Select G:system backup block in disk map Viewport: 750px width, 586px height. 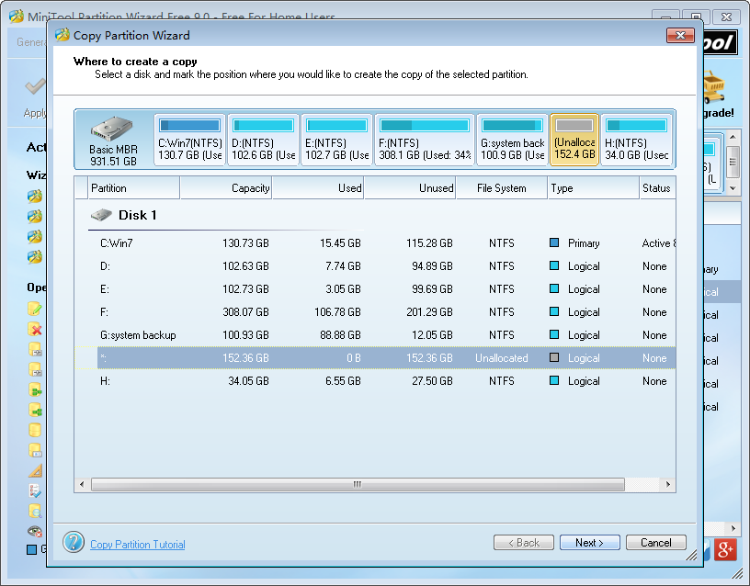click(x=512, y=140)
